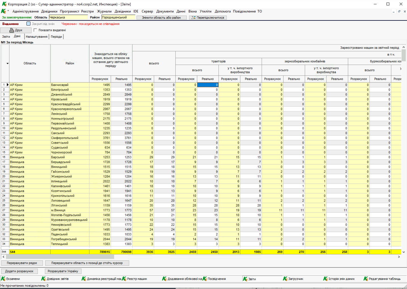Open Динаміка реєстрацій window icon
Viewport: 407px width, 289px height.
click(84, 279)
